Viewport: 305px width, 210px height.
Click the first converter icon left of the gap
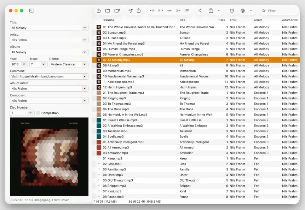152,11
